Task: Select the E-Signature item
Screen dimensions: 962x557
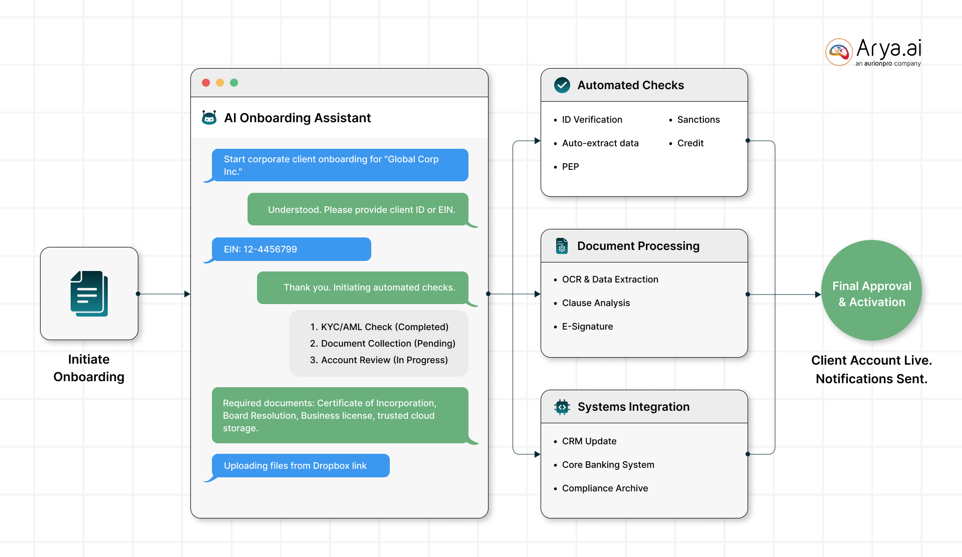Action: coord(587,327)
